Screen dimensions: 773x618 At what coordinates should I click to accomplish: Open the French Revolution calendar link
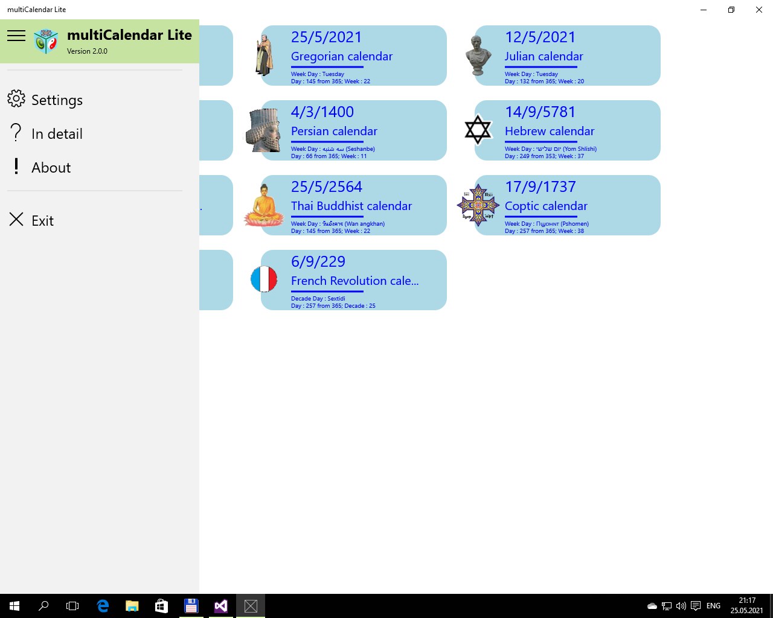coord(354,281)
